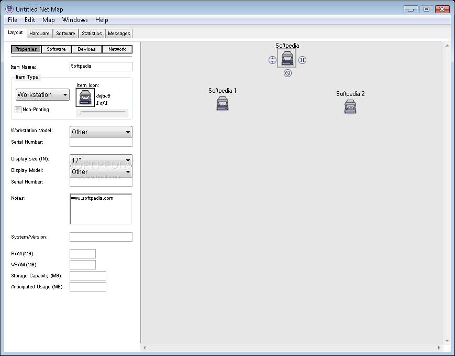Click the prohibited circle handle below Softpedia
455x356 pixels.
287,73
